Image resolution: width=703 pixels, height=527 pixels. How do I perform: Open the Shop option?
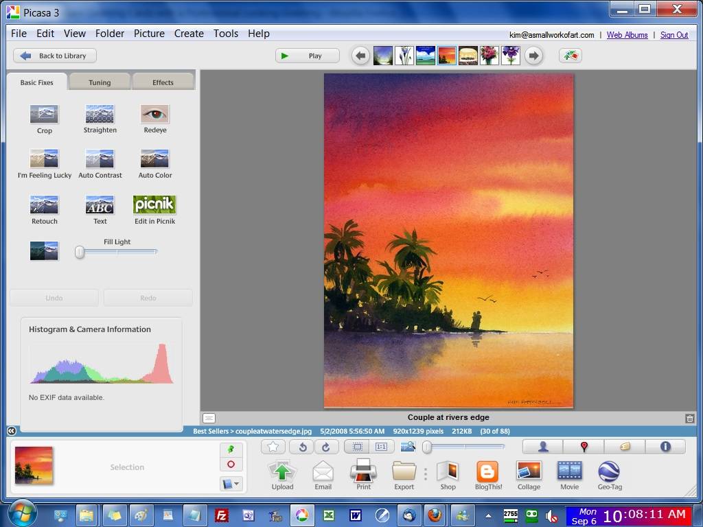click(448, 476)
